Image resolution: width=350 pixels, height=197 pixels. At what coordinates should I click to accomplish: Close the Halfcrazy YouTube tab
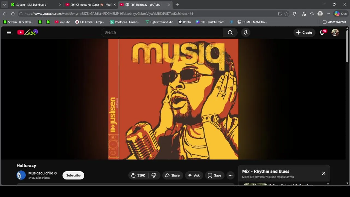169,5
